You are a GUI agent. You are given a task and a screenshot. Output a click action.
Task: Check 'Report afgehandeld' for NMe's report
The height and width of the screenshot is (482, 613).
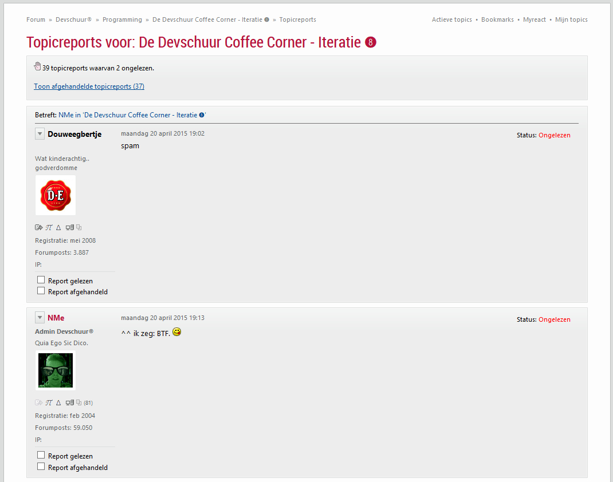[x=41, y=467]
